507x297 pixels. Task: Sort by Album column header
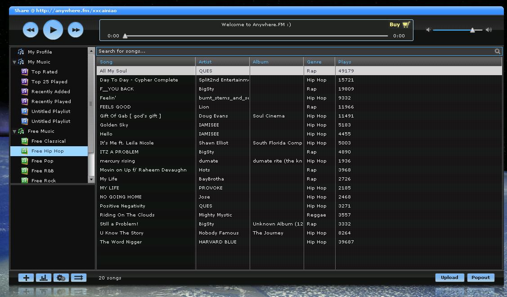click(277, 62)
